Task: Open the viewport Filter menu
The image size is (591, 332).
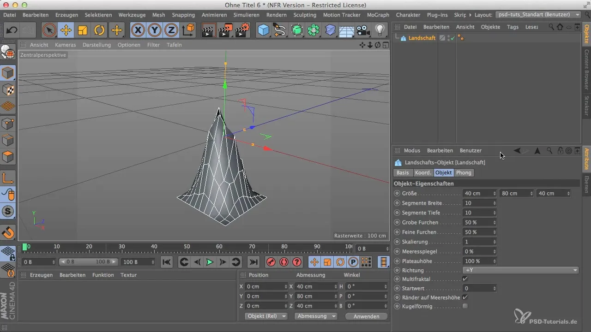Action: pyautogui.click(x=153, y=45)
